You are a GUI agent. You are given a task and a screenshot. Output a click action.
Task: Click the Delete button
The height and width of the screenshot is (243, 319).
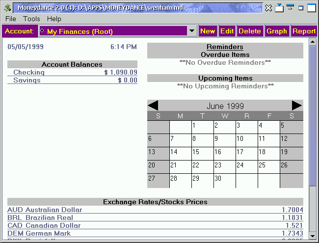coord(250,31)
